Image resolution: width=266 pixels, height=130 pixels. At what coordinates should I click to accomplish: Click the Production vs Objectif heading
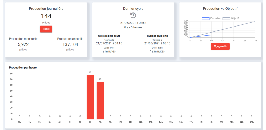pyautogui.click(x=220, y=9)
